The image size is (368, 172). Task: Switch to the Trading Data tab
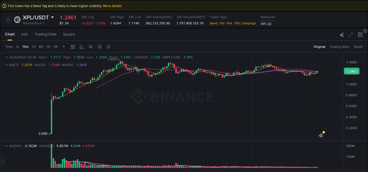pyautogui.click(x=45, y=34)
